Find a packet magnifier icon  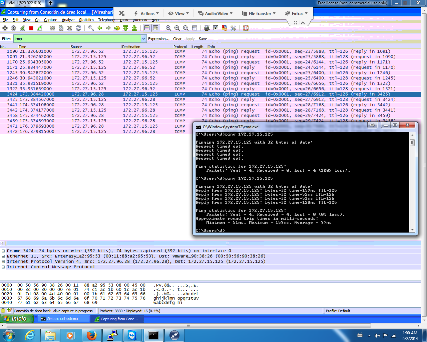(91, 28)
